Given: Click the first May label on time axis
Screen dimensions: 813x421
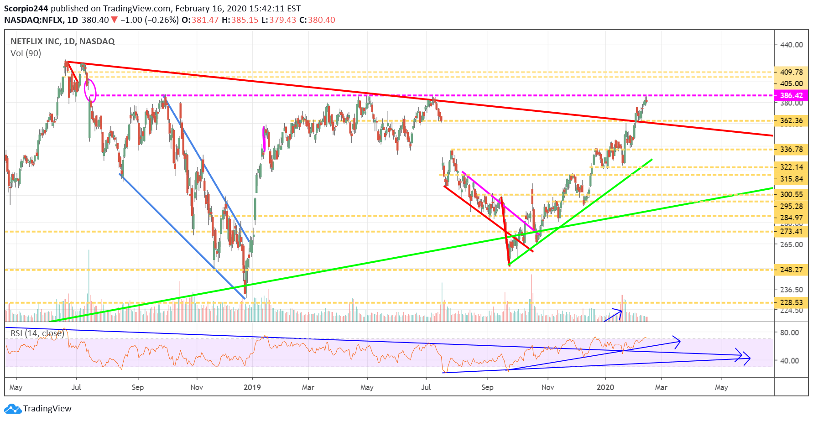Looking at the screenshot, I should pos(16,388).
